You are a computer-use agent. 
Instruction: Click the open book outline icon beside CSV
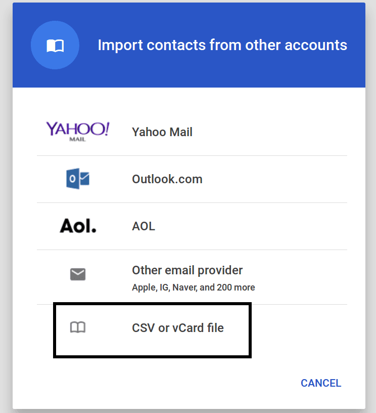pos(78,327)
